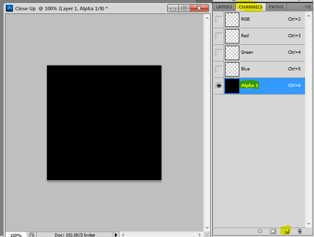314x237 pixels.
Task: Click the Alpha 1 black thumbnail
Action: pyautogui.click(x=232, y=86)
